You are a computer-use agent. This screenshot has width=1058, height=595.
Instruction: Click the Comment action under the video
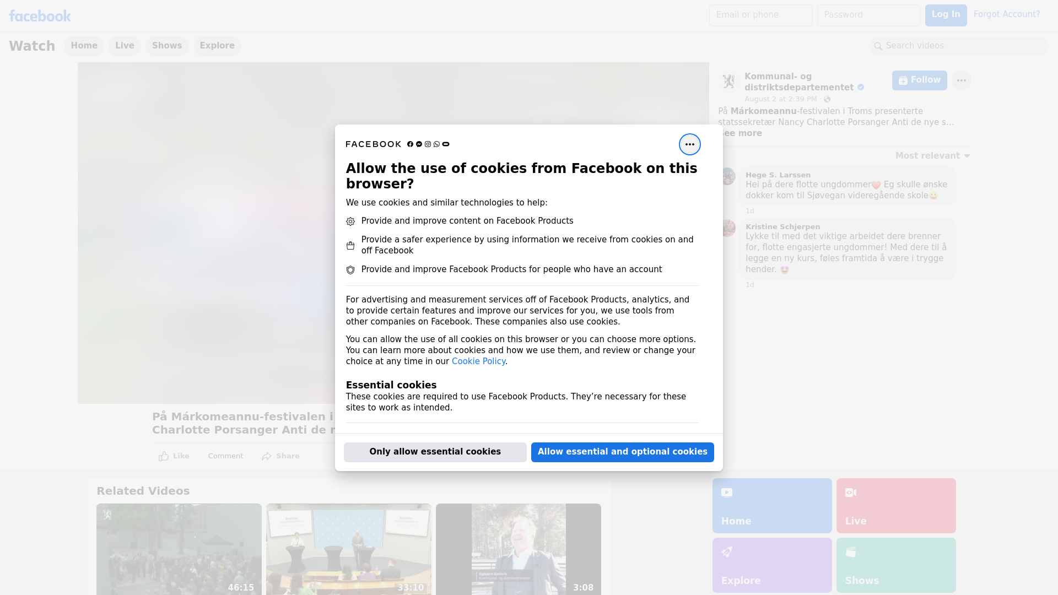coord(225,456)
